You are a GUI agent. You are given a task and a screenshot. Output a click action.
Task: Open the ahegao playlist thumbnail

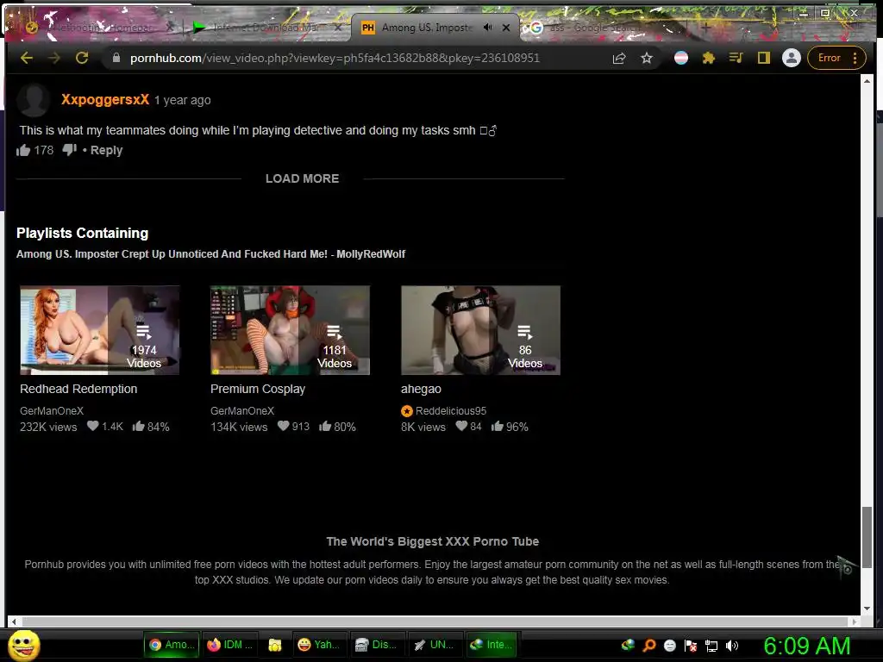click(x=480, y=330)
